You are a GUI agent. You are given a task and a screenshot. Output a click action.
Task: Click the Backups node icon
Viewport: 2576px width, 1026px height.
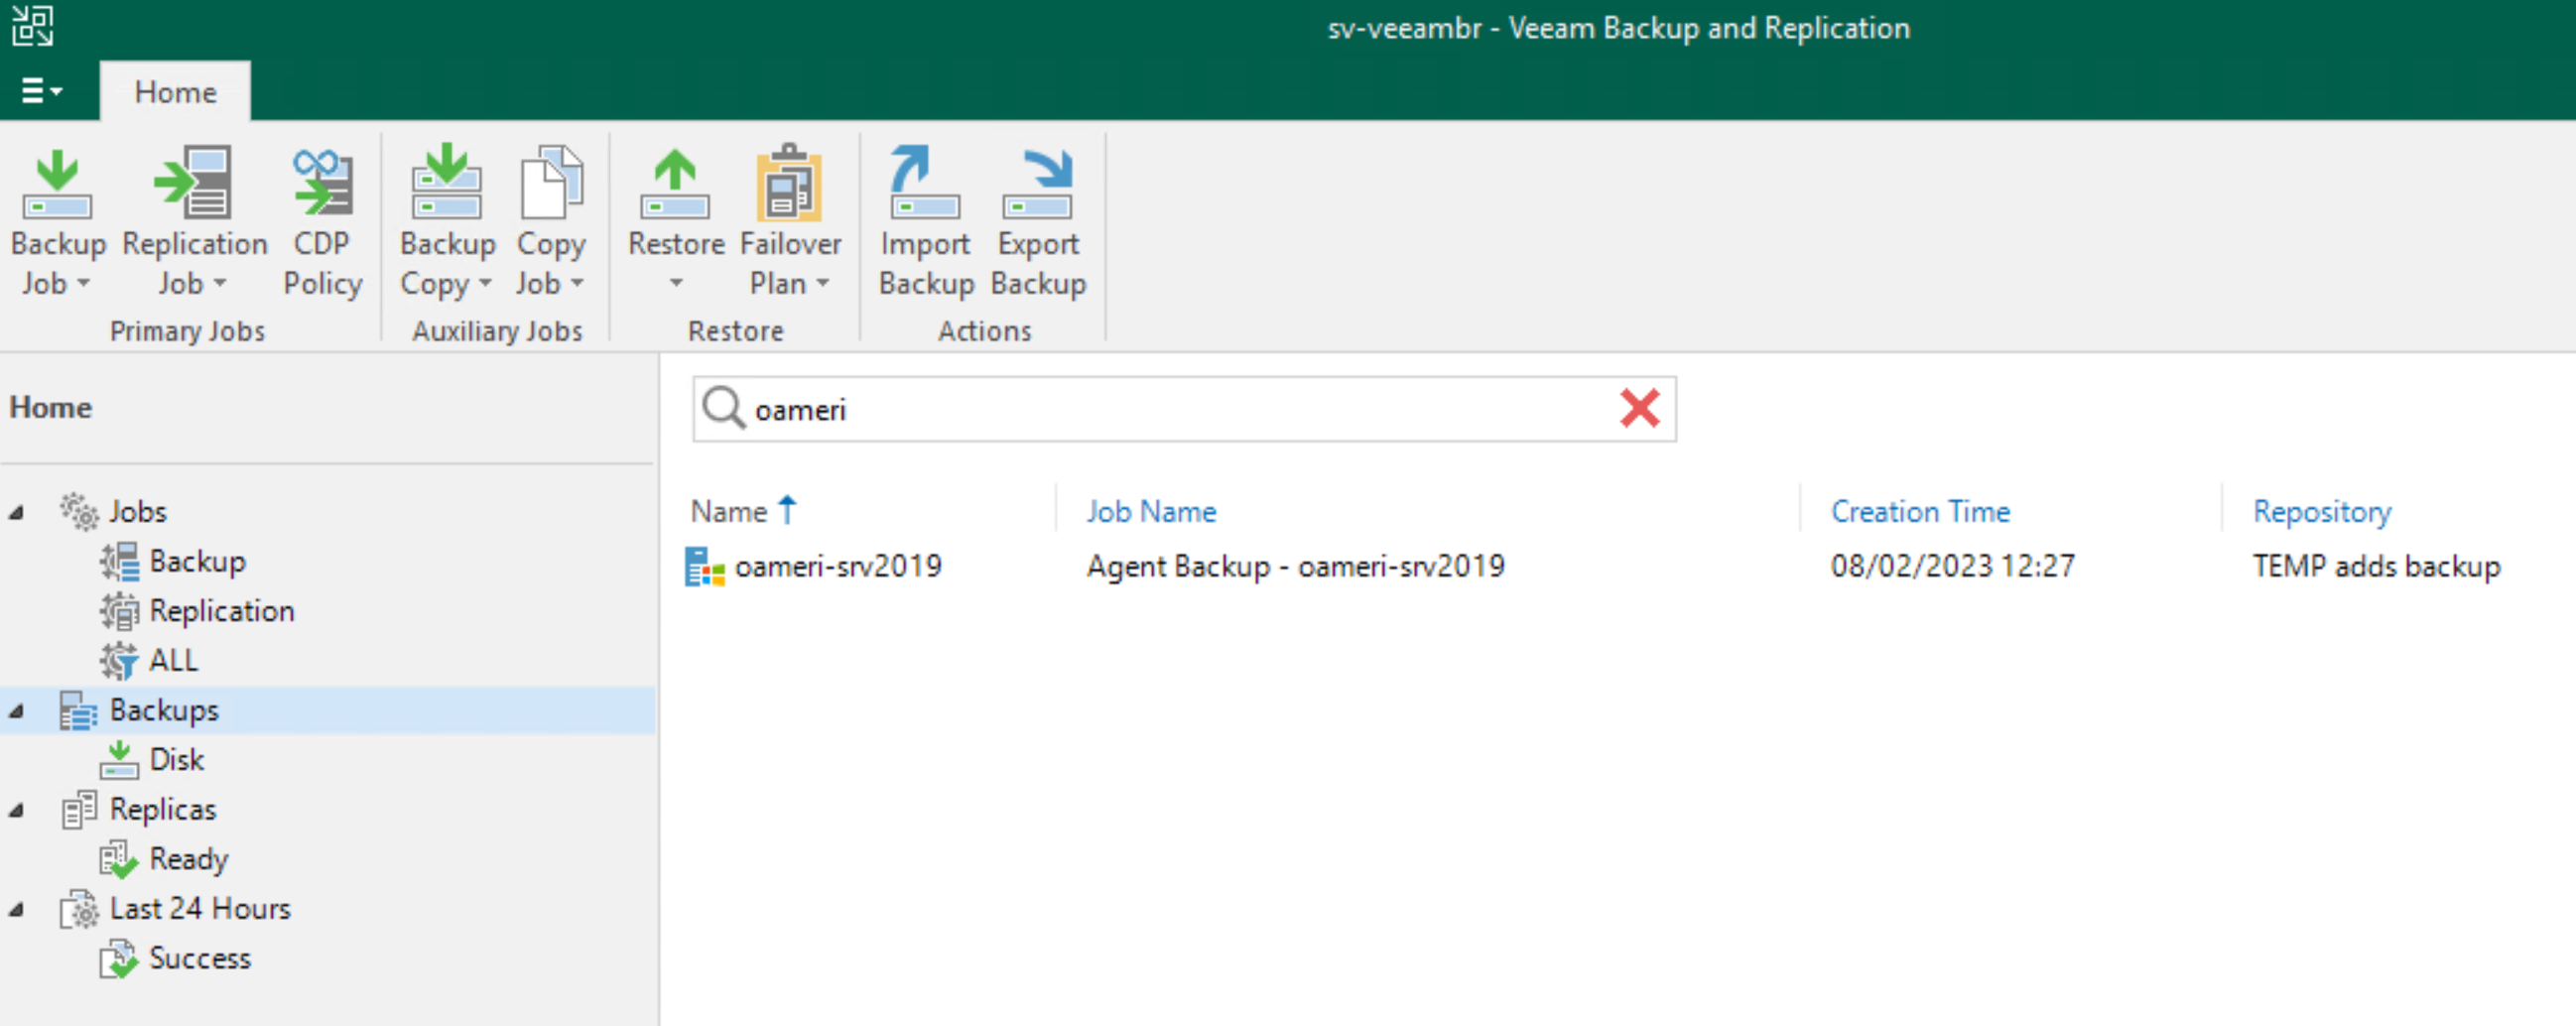click(x=79, y=710)
